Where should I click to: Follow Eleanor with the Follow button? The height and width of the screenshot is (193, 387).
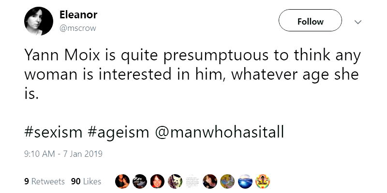(x=310, y=21)
